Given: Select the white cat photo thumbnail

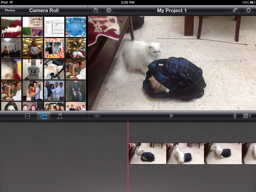Looking at the screenshot, I should coord(11,26).
